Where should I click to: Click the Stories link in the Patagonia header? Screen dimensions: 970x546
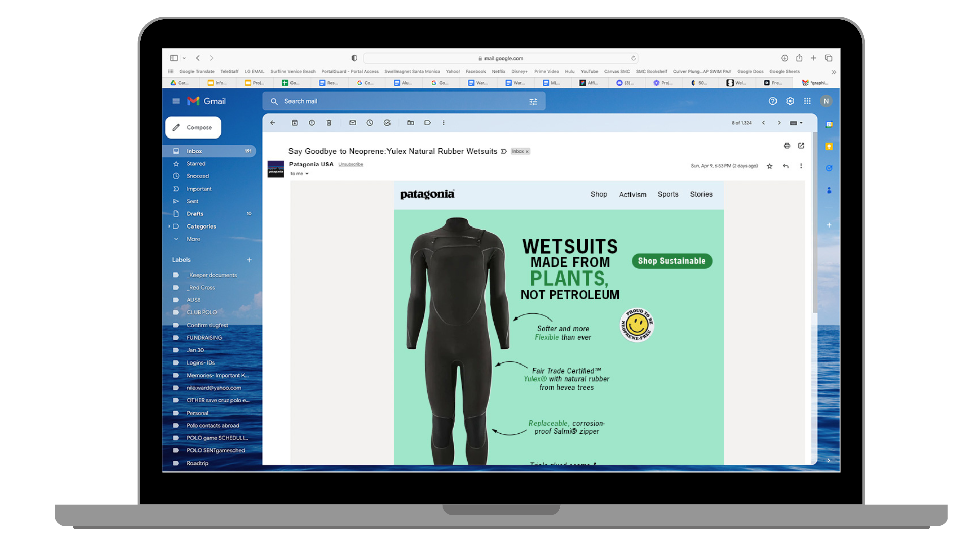click(x=701, y=194)
